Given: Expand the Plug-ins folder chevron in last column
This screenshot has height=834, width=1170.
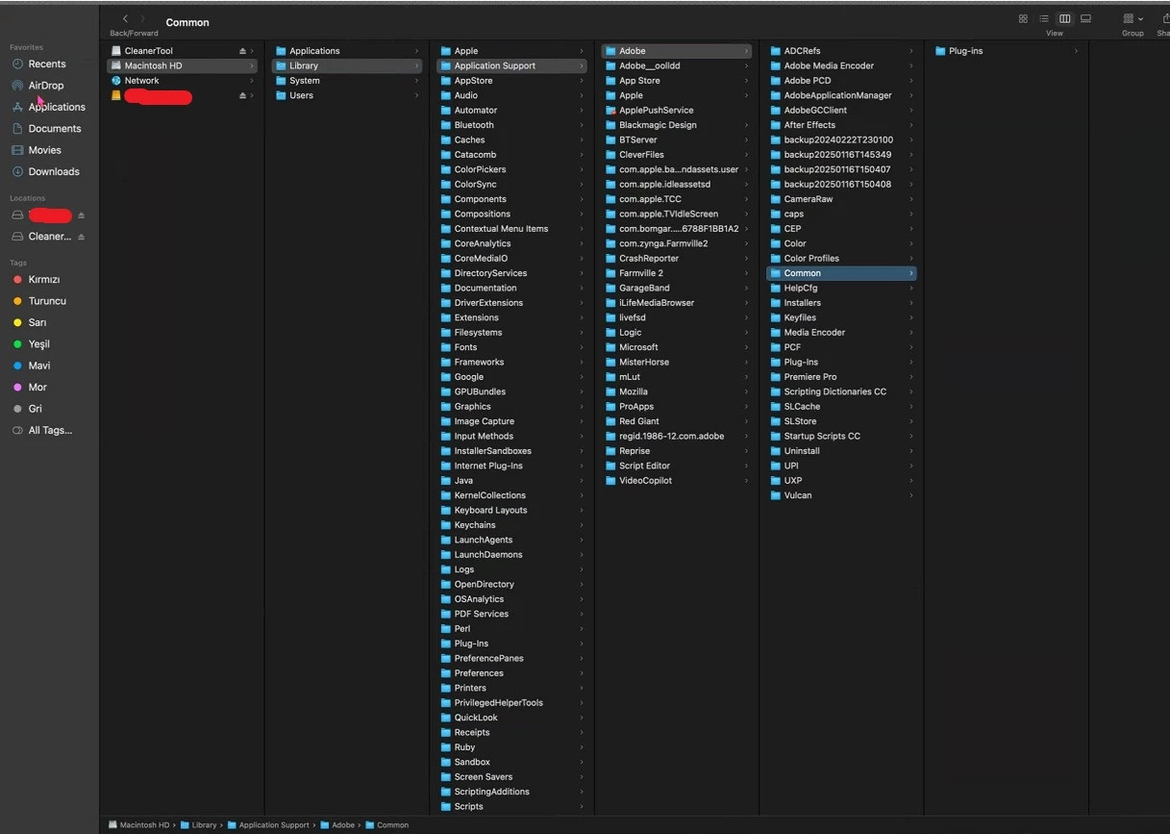Looking at the screenshot, I should pyautogui.click(x=1076, y=51).
